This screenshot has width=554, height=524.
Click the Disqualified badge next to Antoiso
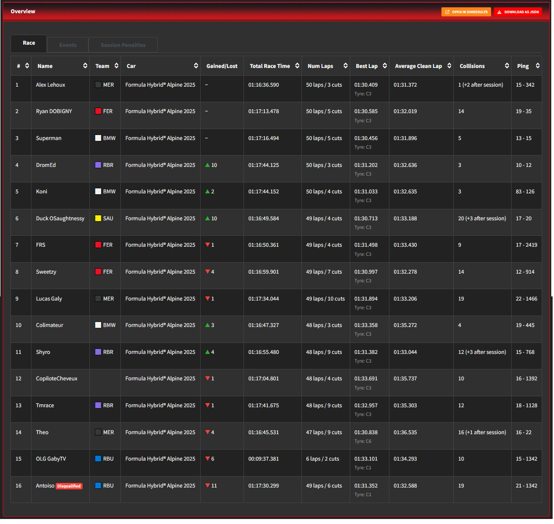[x=69, y=486]
